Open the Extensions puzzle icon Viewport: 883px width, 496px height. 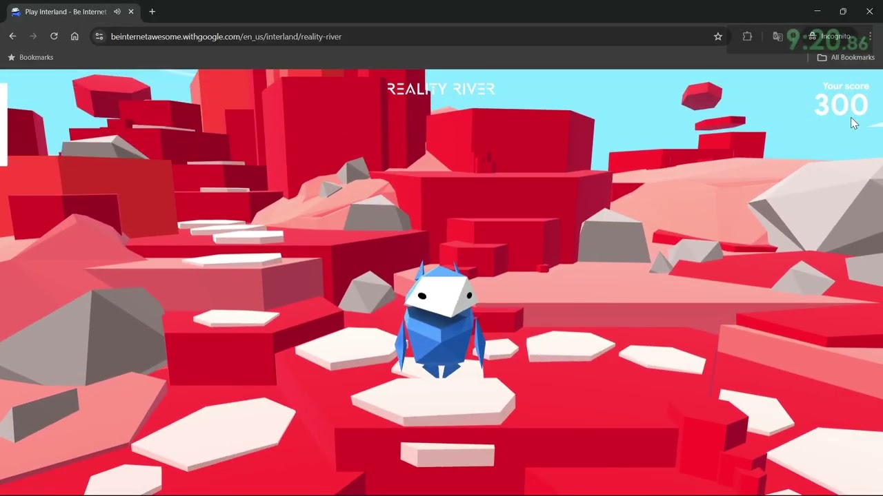pyautogui.click(x=747, y=37)
